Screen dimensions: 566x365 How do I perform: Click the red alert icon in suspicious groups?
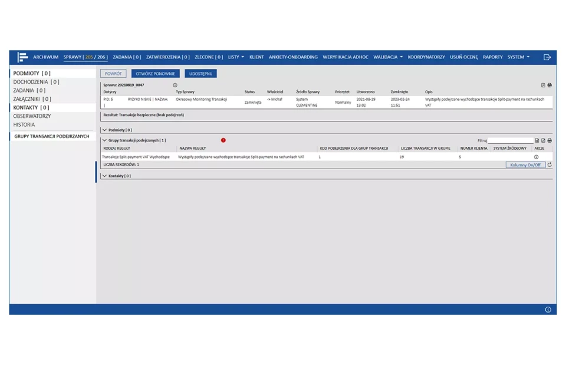[x=223, y=140]
